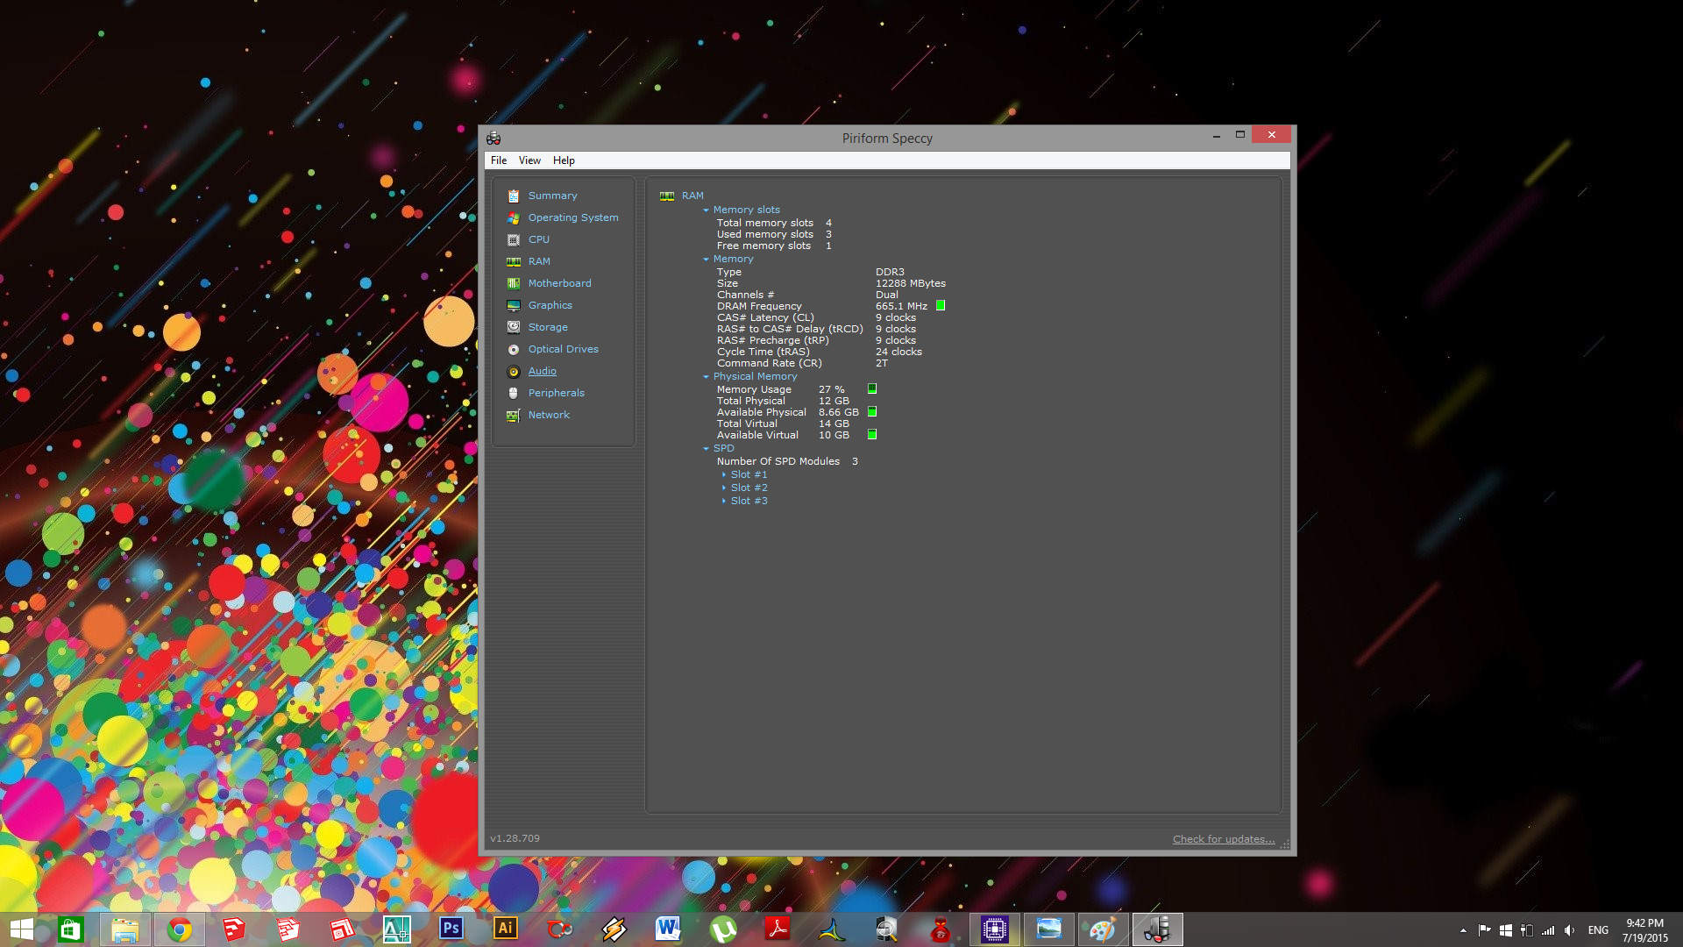The width and height of the screenshot is (1683, 947).
Task: Collapse the Memory slots section
Action: click(x=706, y=210)
